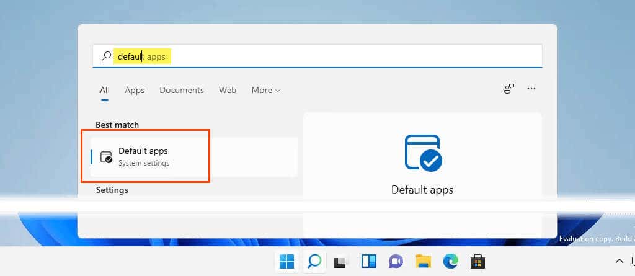Open the Default apps best match result
Viewport: 635px width, 276px height.
point(194,157)
